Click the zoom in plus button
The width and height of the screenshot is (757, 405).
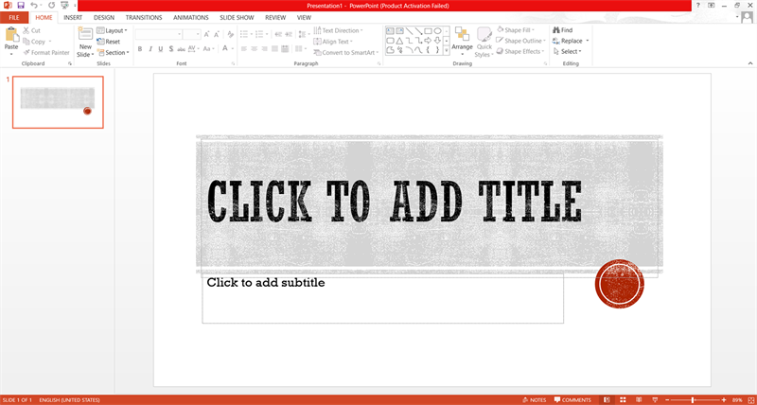[724, 399]
